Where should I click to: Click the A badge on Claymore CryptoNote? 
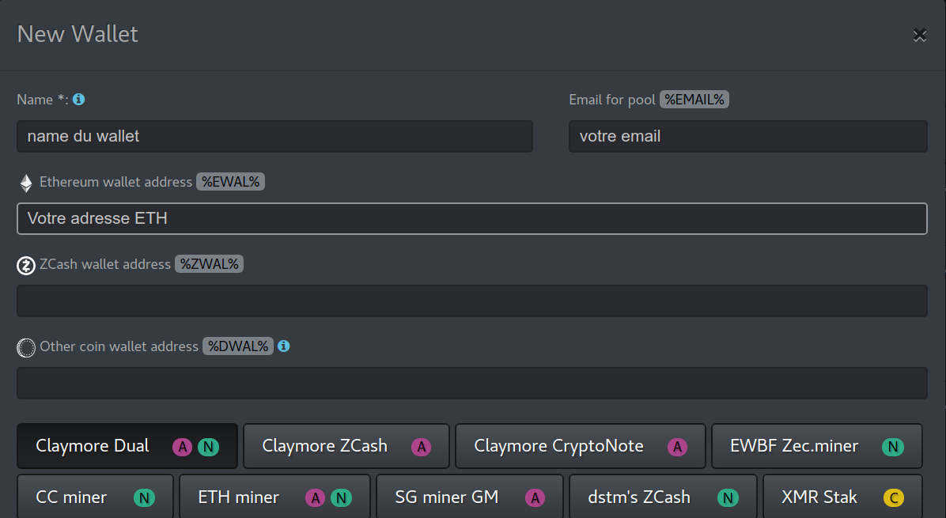click(677, 447)
